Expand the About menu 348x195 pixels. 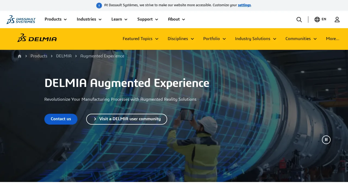pyautogui.click(x=176, y=19)
